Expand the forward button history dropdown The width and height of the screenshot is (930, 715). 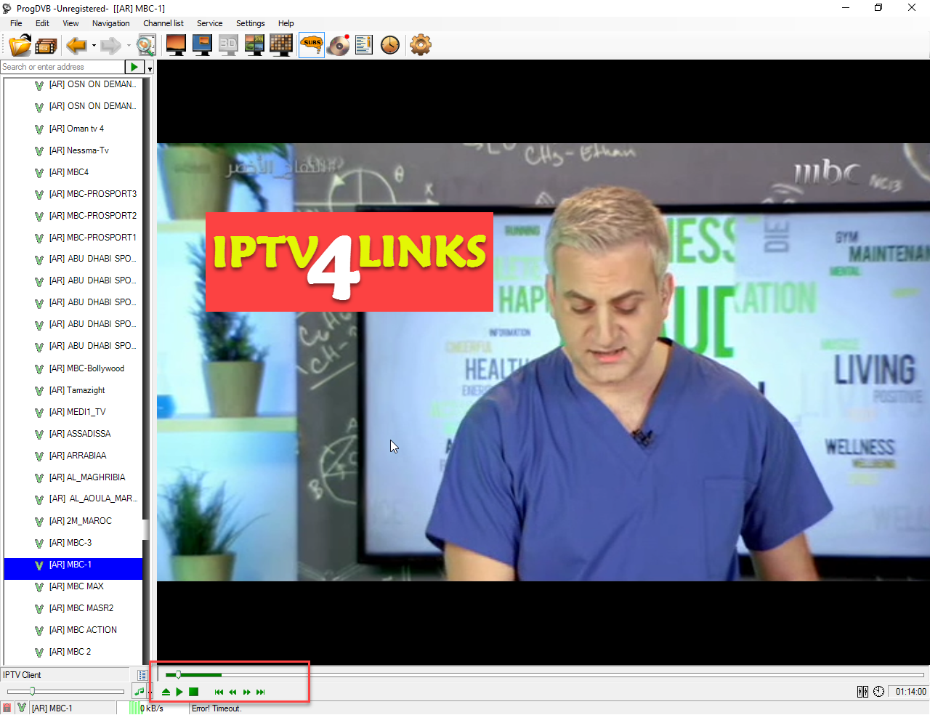click(x=129, y=45)
